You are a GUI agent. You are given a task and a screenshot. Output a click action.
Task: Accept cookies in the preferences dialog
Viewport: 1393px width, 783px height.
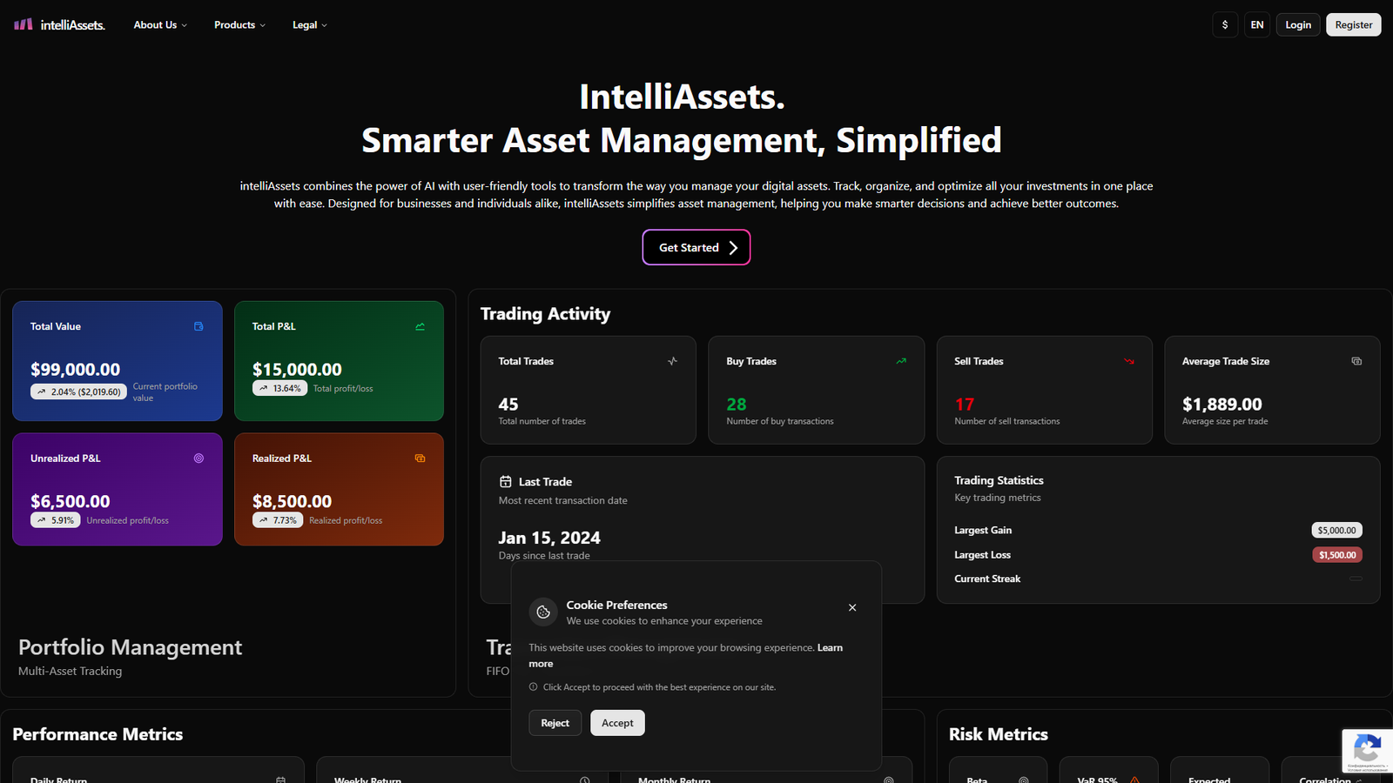click(x=617, y=723)
